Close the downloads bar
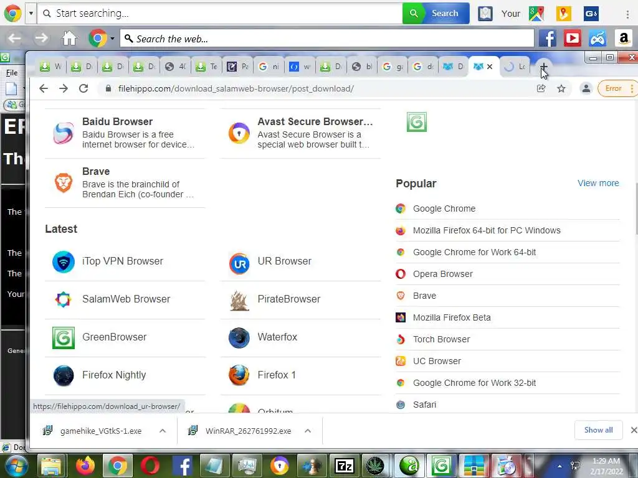The width and height of the screenshot is (638, 478). [x=634, y=430]
